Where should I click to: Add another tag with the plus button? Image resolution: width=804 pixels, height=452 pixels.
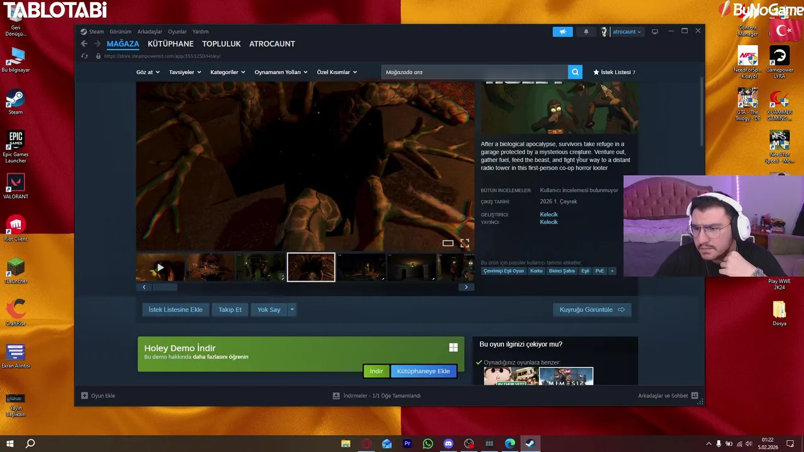pos(612,271)
